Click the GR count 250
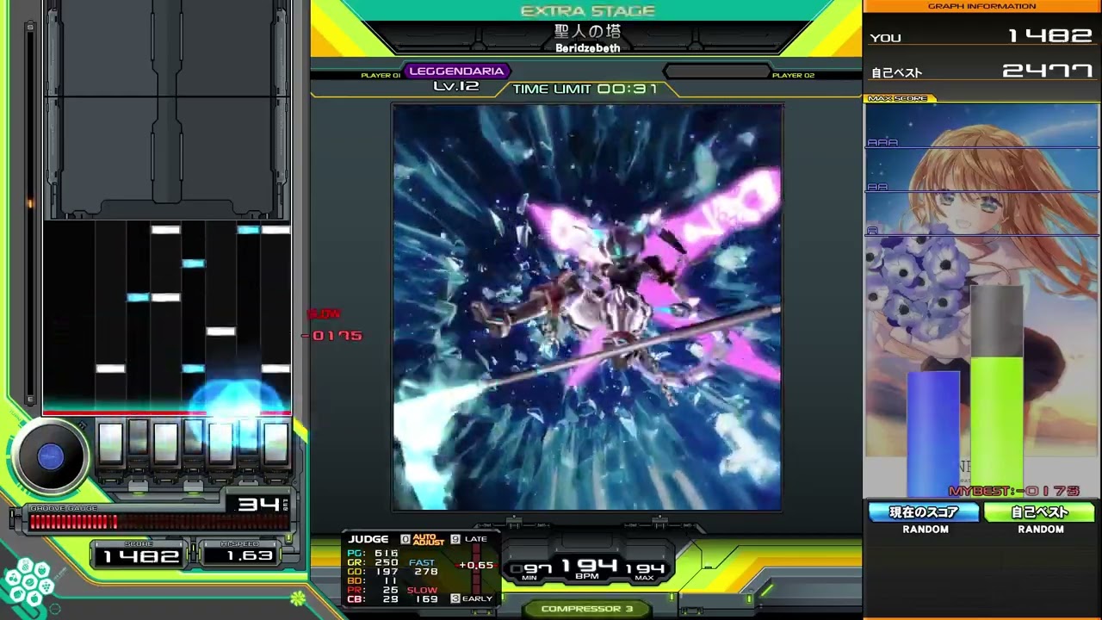This screenshot has width=1102, height=620. point(387,563)
